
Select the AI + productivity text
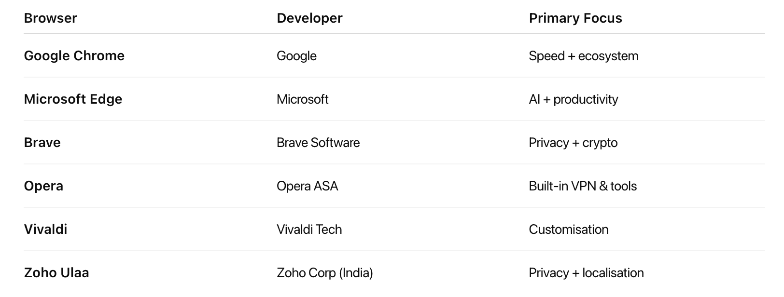pos(573,99)
